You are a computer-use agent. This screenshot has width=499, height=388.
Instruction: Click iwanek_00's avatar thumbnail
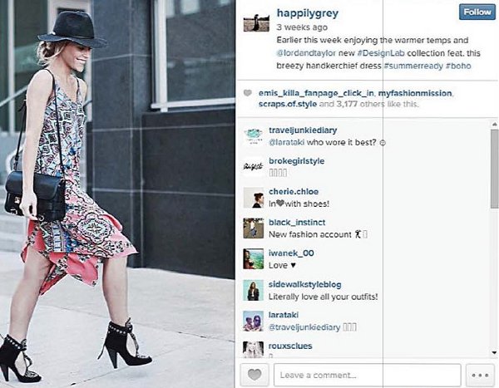coord(254,259)
